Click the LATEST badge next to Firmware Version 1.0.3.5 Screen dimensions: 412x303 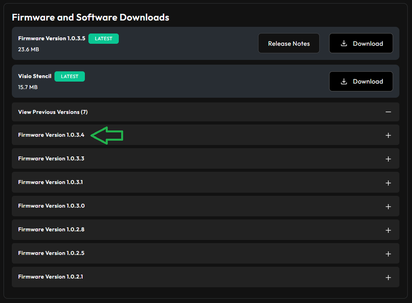104,39
